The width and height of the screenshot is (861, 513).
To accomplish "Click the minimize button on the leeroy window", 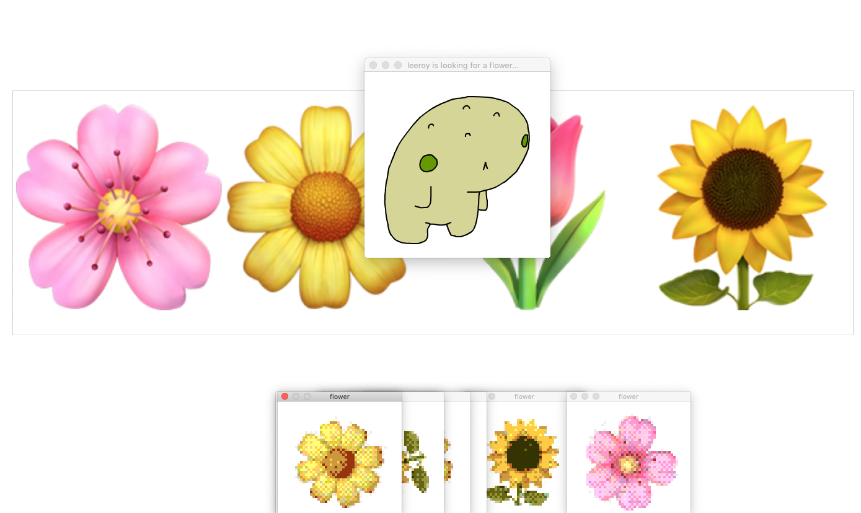I will tap(385, 64).
